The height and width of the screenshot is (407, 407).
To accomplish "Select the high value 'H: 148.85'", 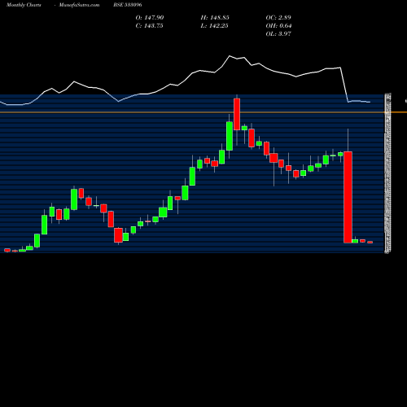I will [215, 18].
